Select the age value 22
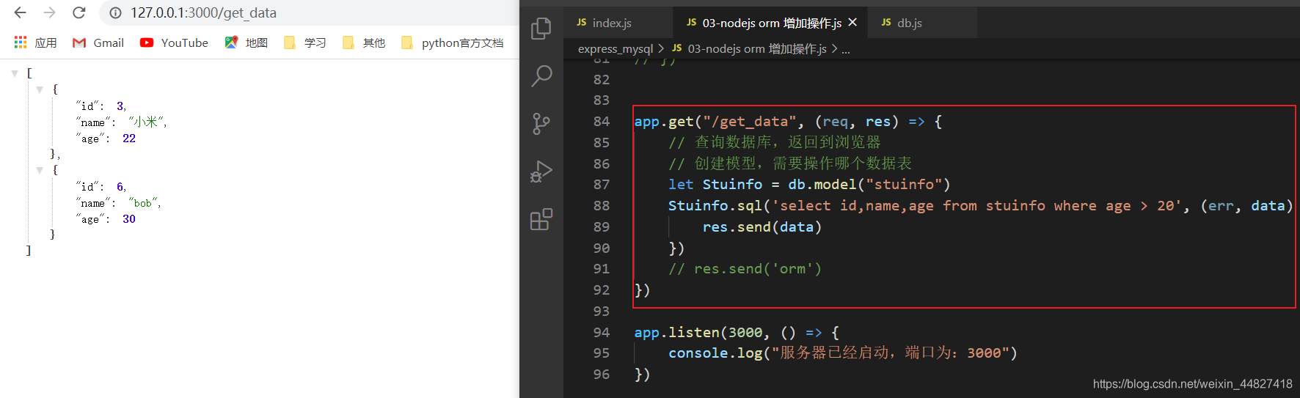The image size is (1300, 398). pos(129,138)
